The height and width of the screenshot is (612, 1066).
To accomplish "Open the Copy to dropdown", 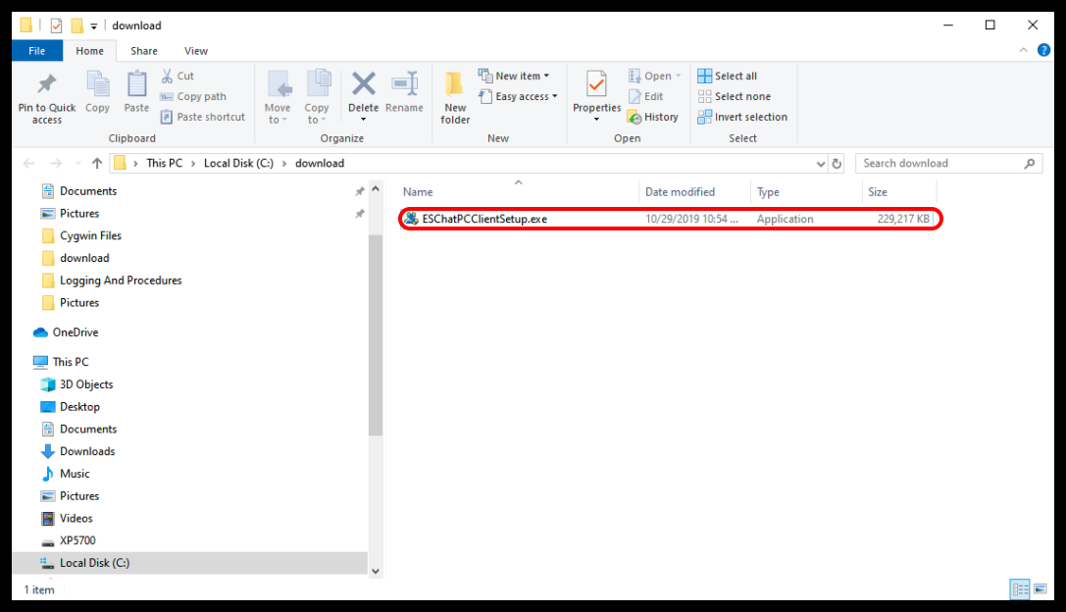I will click(x=317, y=97).
